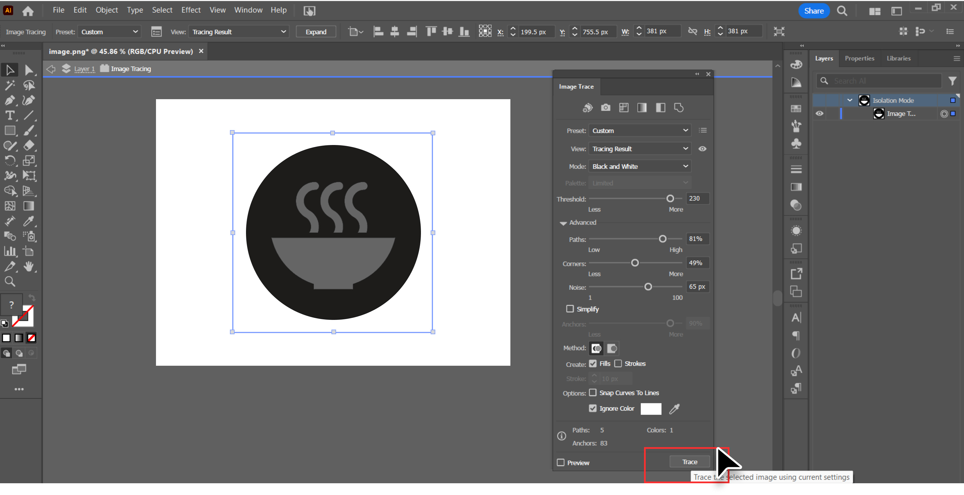Image resolution: width=964 pixels, height=495 pixels.
Task: Select the Selection tool
Action: click(x=10, y=70)
